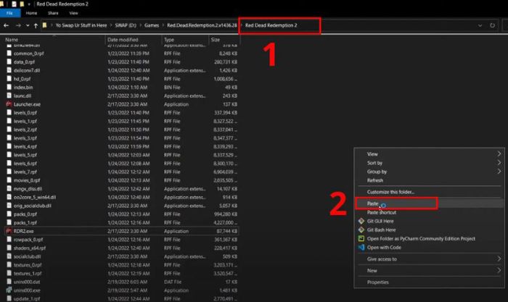Click the 'Games' breadcrumb segment
Screen dimensions: 508x302
(x=152, y=25)
